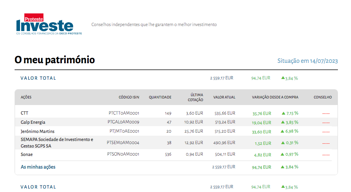The image size is (351, 192).
Task: Click green up arrow in SEMAPA row
Action: pyautogui.click(x=283, y=143)
